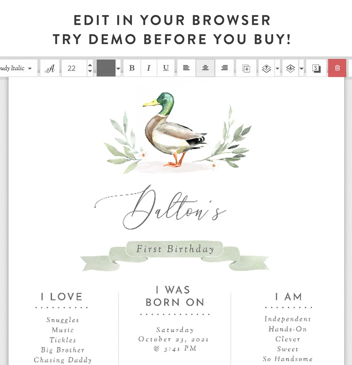
Task: Open the Goudy Italic font family dropdown
Action: click(x=19, y=68)
